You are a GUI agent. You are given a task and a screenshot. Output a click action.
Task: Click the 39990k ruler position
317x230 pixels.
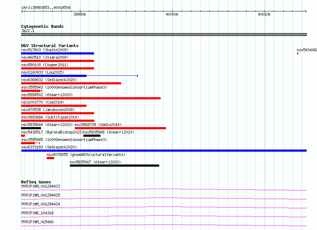80,14
